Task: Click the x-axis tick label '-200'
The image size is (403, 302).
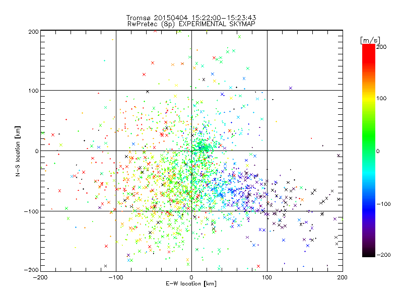Action: click(x=40, y=277)
